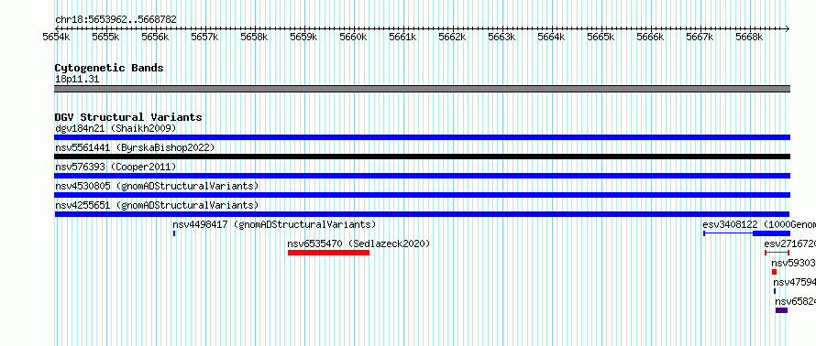Click the 5655k ruler tick label
Viewport: 816px width, 346px height.
tap(105, 38)
